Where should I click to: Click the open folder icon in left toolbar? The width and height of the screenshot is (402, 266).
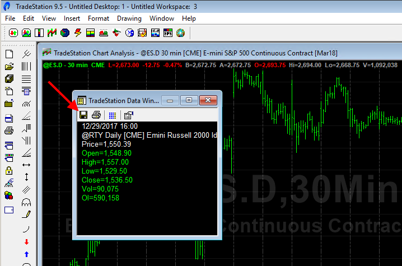click(x=9, y=67)
